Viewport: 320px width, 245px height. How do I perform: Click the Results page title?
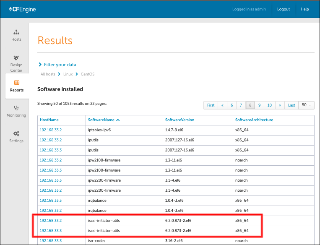pos(55,40)
